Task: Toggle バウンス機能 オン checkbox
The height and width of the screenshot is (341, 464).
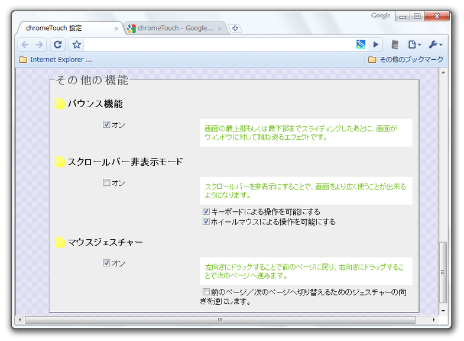Action: point(106,124)
